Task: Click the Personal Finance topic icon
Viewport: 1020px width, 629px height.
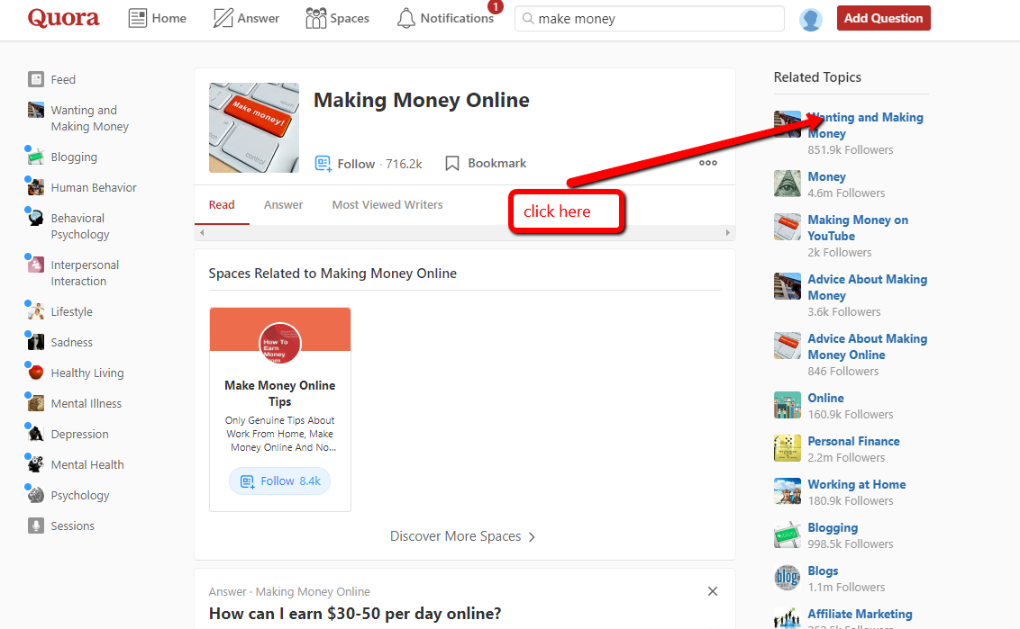Action: coord(788,448)
